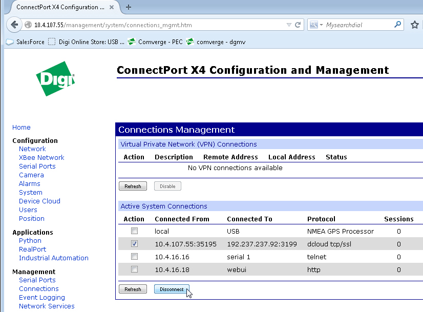The image size is (423, 312).
Task: Open the Comverge - PEC bookmark
Action: point(156,42)
